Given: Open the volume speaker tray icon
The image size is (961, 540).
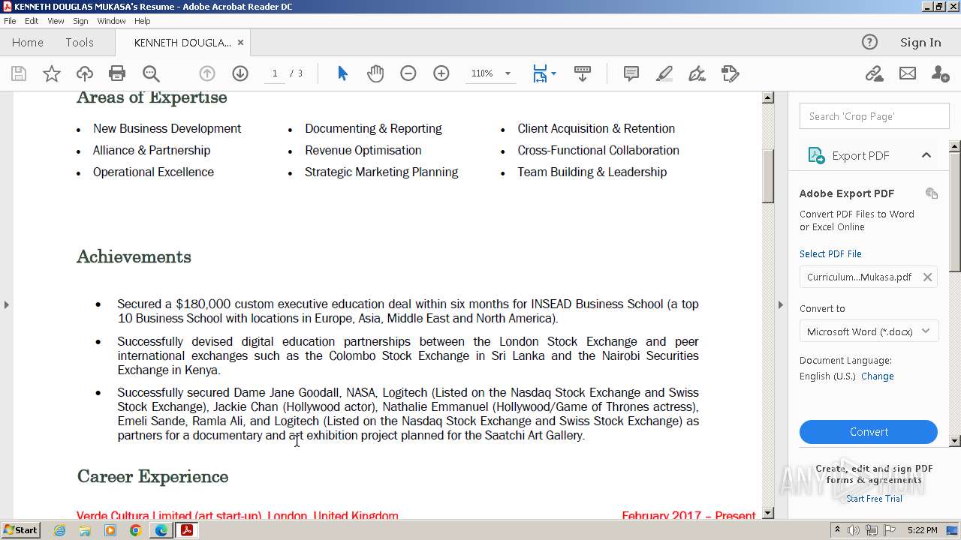Looking at the screenshot, I should [x=854, y=530].
